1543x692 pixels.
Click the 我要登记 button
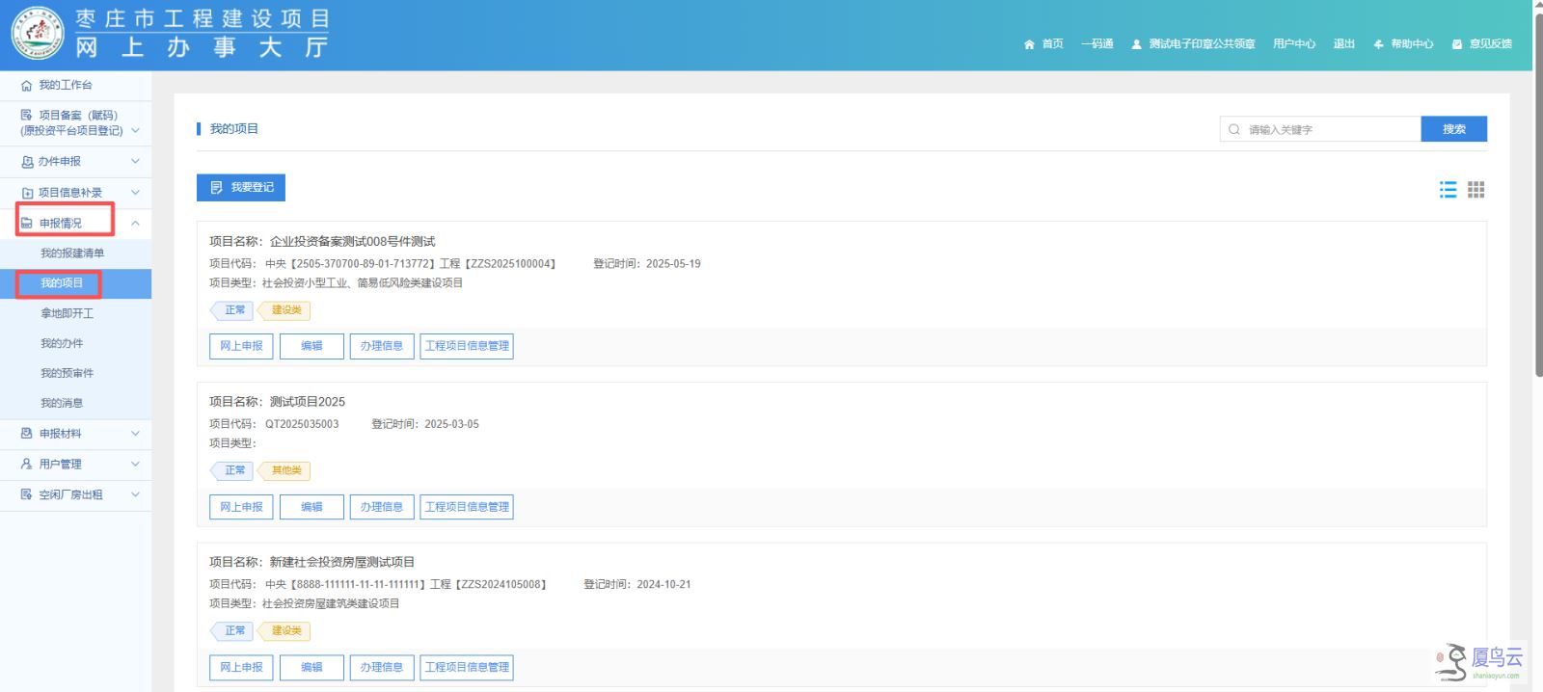pyautogui.click(x=241, y=187)
